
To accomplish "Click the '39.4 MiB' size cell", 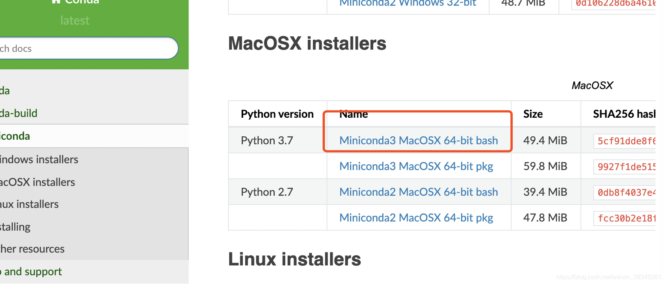I will (545, 192).
